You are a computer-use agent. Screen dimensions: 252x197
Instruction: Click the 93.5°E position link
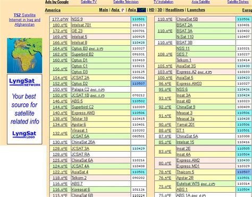point(165,98)
